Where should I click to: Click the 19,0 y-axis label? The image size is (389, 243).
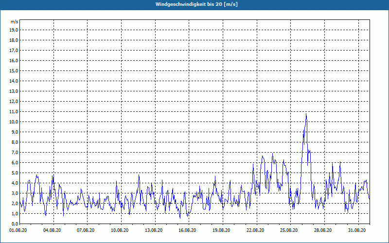click(x=14, y=30)
